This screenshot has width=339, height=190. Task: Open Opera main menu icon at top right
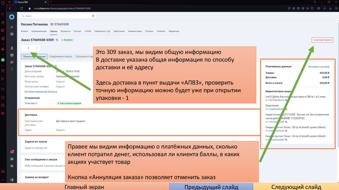click(x=336, y=8)
